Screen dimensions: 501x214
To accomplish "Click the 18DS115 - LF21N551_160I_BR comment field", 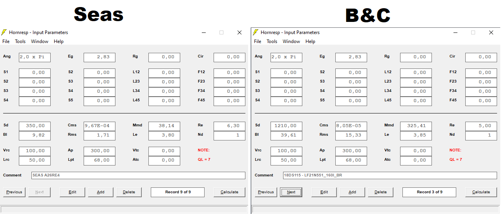I will [x=390, y=176].
